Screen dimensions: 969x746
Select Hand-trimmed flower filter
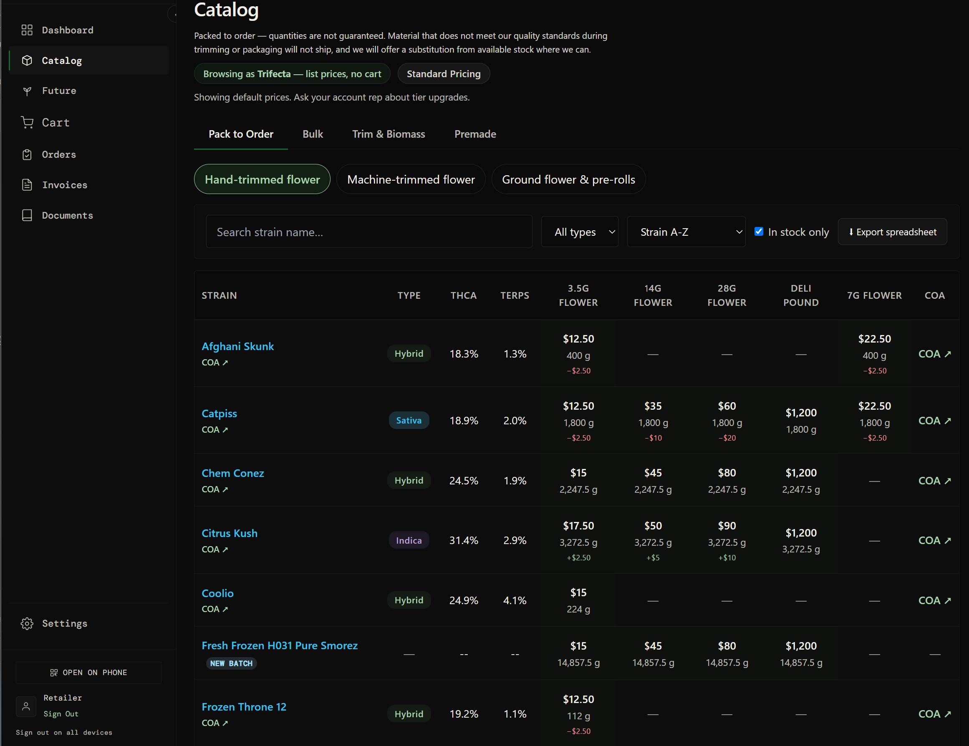262,179
